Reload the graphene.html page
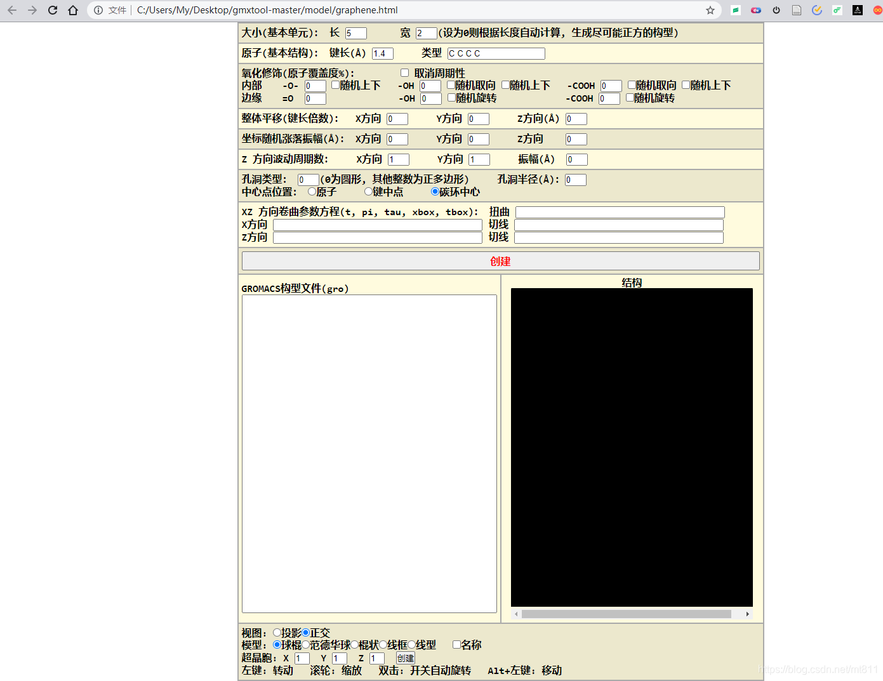The height and width of the screenshot is (681, 883). [x=53, y=10]
